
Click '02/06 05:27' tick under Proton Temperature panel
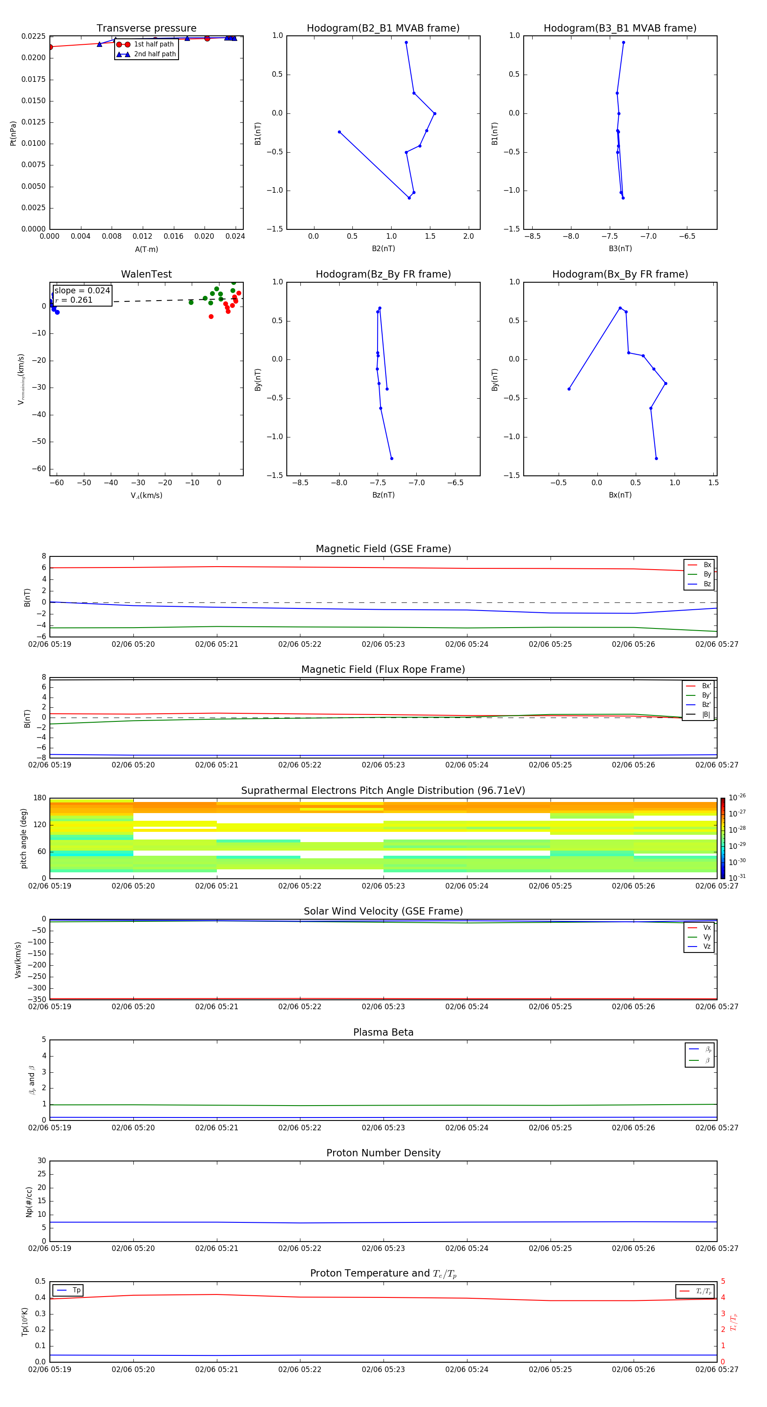[x=717, y=1369]
